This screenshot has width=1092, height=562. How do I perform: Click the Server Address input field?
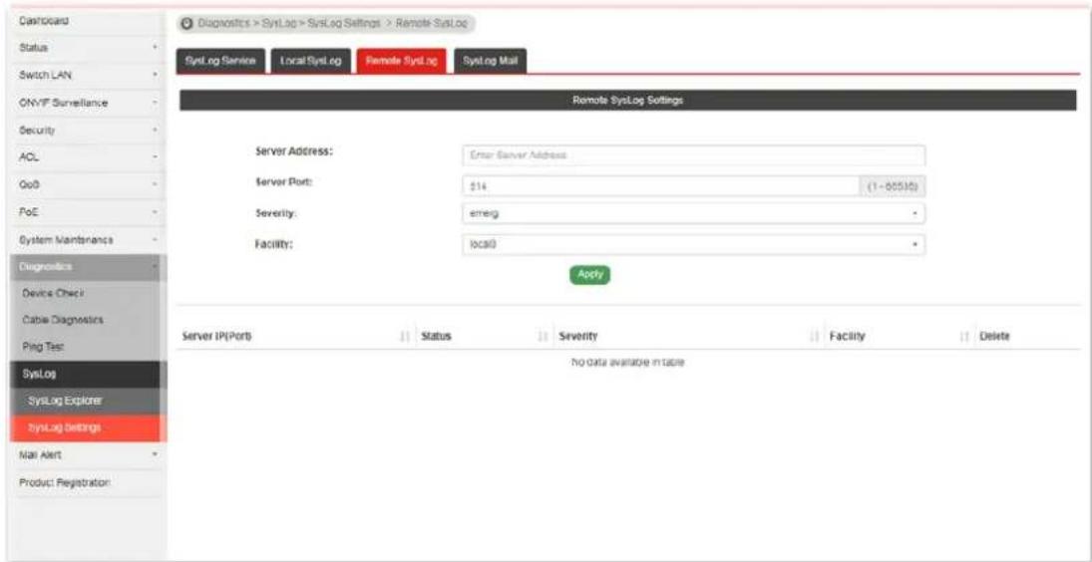[x=694, y=155]
